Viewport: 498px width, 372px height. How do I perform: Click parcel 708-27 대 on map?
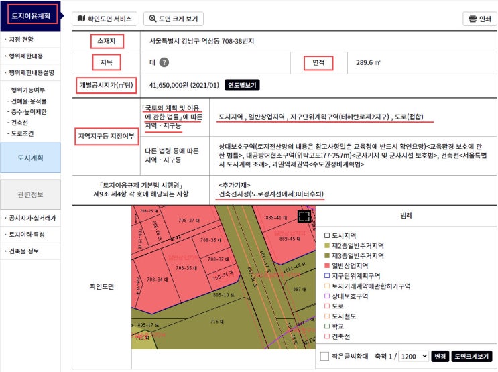[189, 220]
